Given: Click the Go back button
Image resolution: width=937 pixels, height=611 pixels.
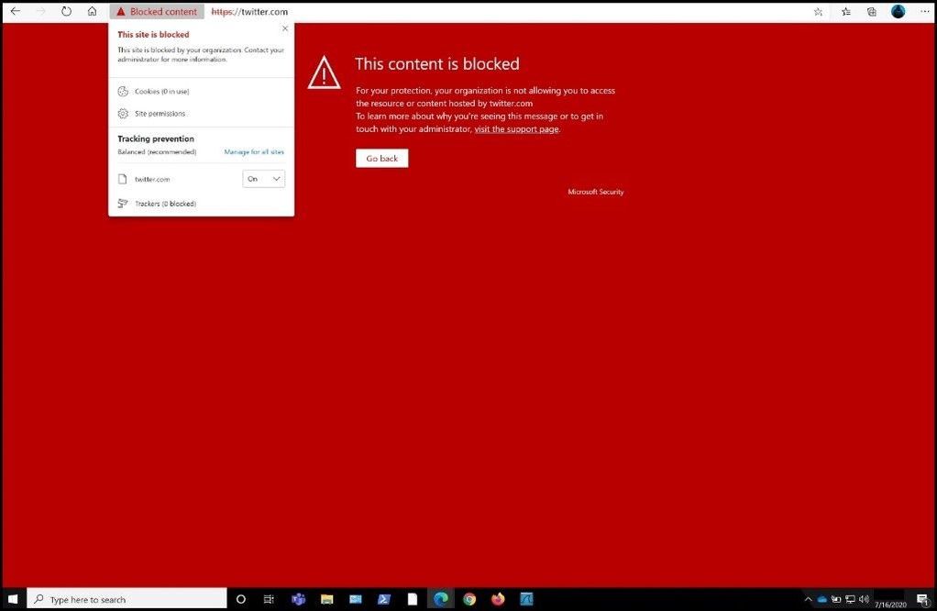Looking at the screenshot, I should click(381, 159).
